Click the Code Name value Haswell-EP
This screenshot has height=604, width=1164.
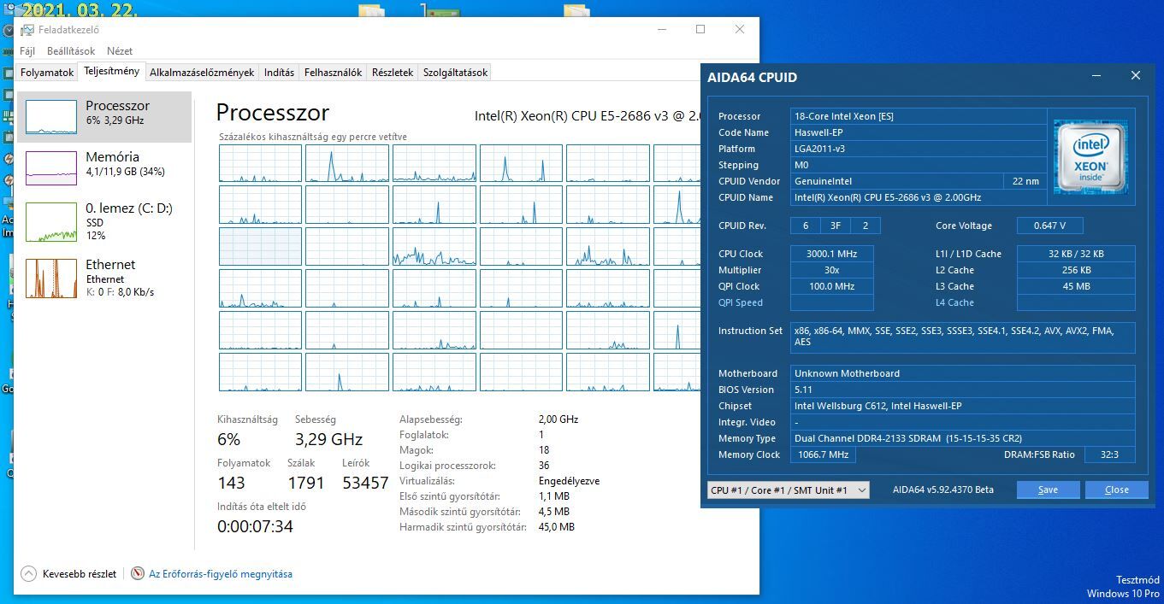919,132
